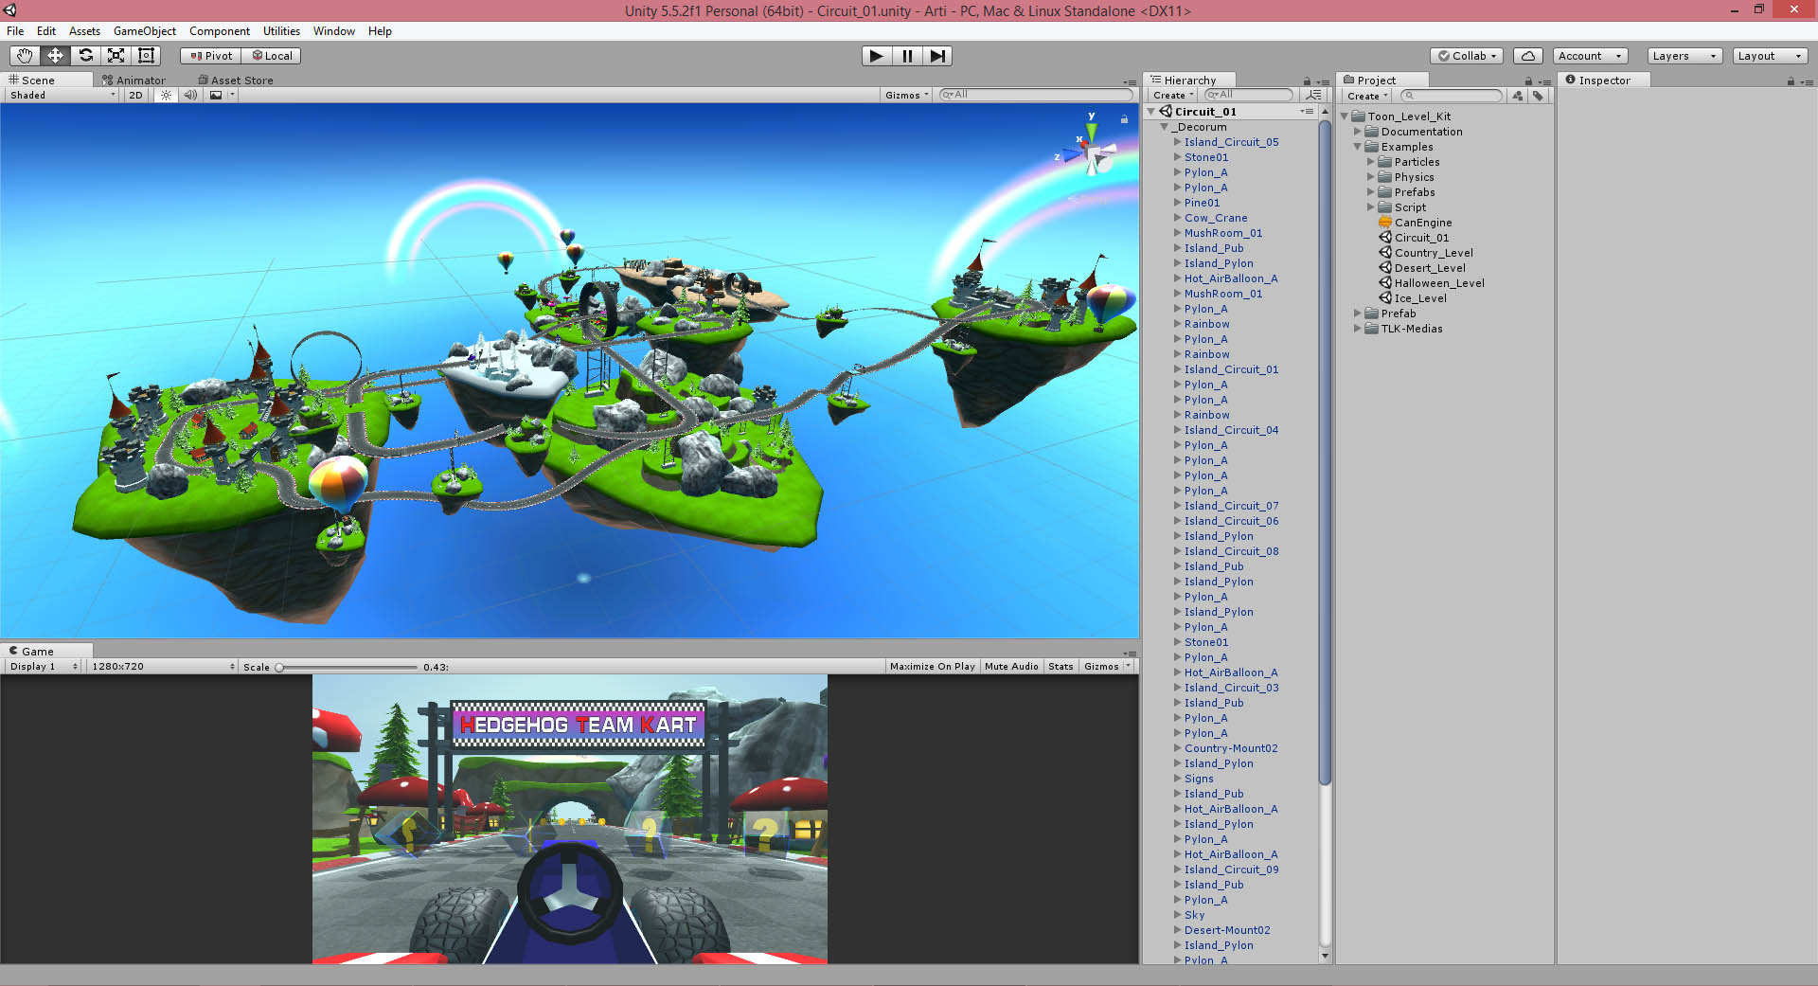Open the Account dropdown
The image size is (1818, 986).
1591,56
